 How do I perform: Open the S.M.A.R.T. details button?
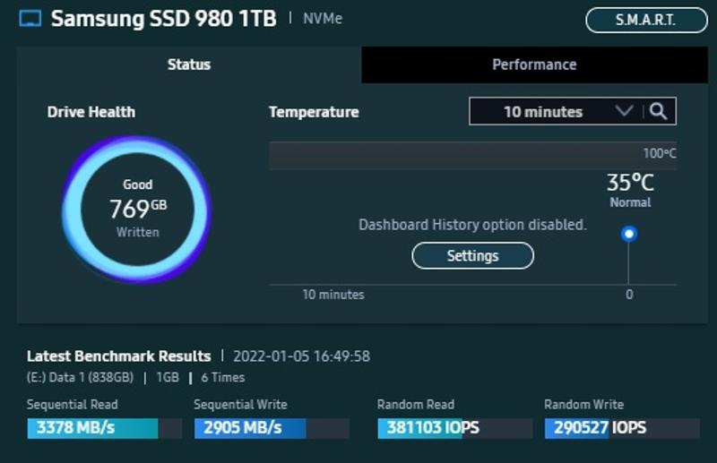(646, 20)
